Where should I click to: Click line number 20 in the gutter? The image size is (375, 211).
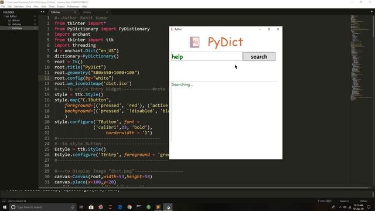(x=47, y=122)
